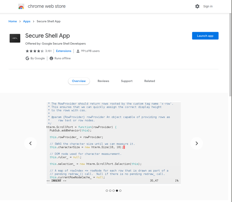This screenshot has width=232, height=202.
Task: Click 'Offered by: Google Secure Shell Developers' text
Action: (55, 44)
